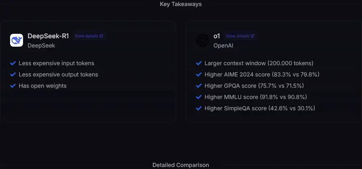Select the DeepSeek-R1 model title
The height and width of the screenshot is (169, 362).
(x=48, y=36)
